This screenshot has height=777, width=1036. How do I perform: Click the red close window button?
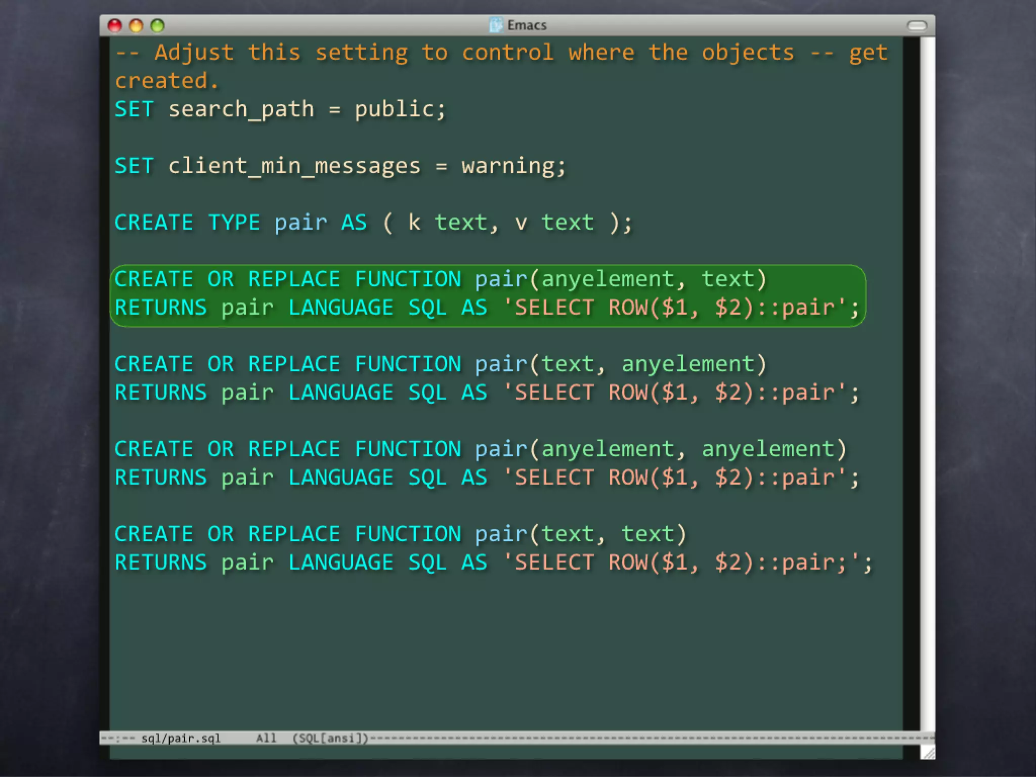click(x=115, y=25)
